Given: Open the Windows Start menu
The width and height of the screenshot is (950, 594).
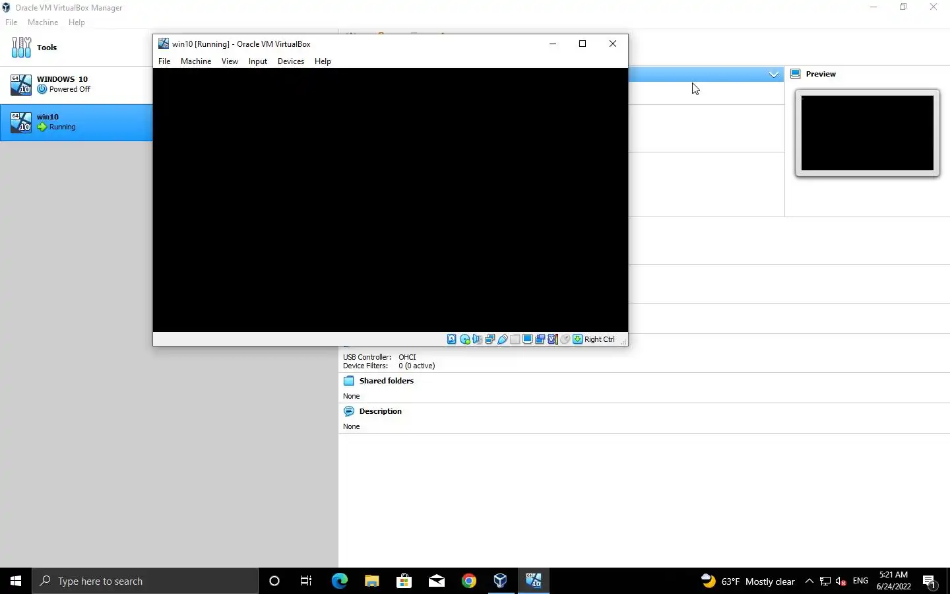Looking at the screenshot, I should pos(16,581).
